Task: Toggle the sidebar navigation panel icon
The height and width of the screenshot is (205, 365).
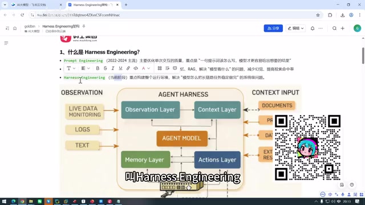Action: (x=7, y=28)
